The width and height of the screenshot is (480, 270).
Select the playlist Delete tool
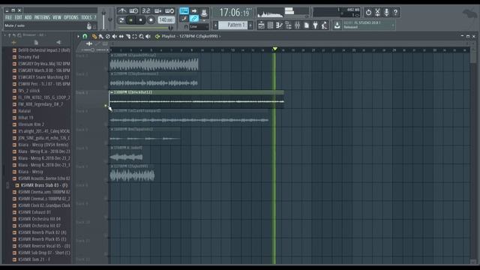pyautogui.click(x=108, y=37)
